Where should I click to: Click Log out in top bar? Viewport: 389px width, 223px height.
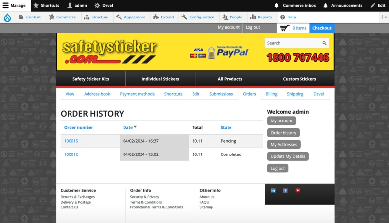pyautogui.click(x=253, y=27)
